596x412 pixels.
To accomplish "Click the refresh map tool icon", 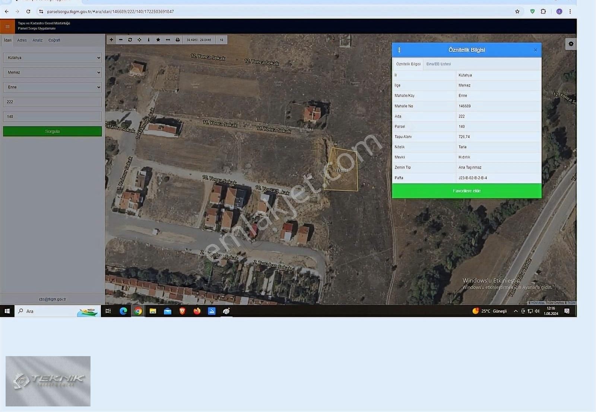I will 130,40.
